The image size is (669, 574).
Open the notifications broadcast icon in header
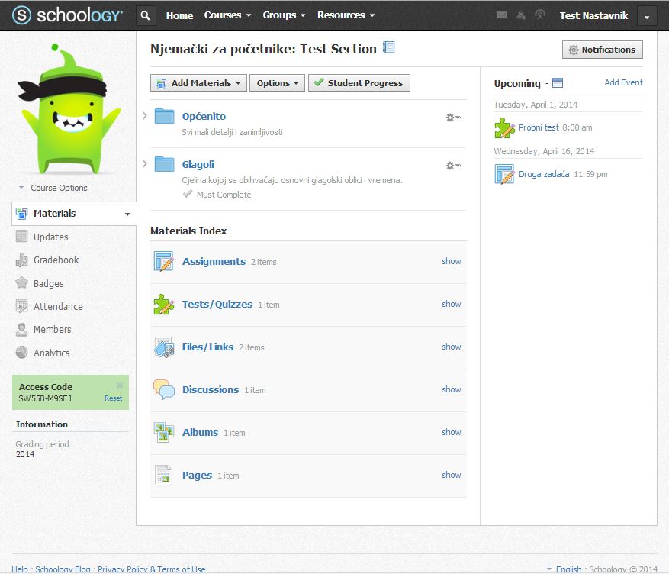pyautogui.click(x=540, y=15)
